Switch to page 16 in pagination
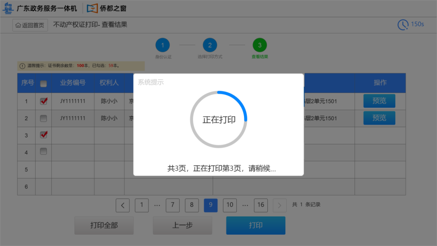The width and height of the screenshot is (437, 246). pos(261,205)
